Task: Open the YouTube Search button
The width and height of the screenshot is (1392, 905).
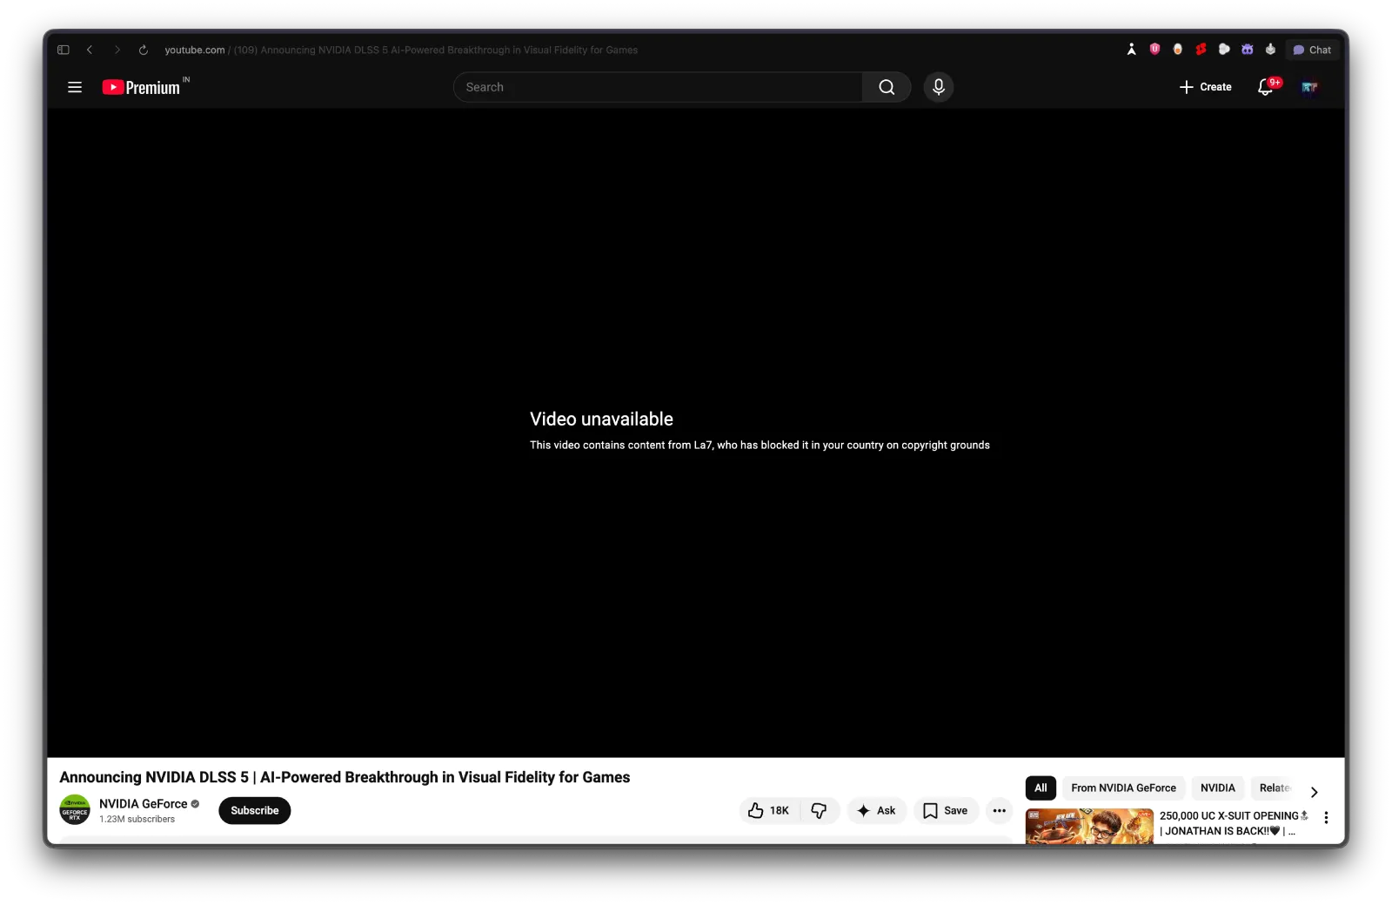Action: [x=886, y=87]
